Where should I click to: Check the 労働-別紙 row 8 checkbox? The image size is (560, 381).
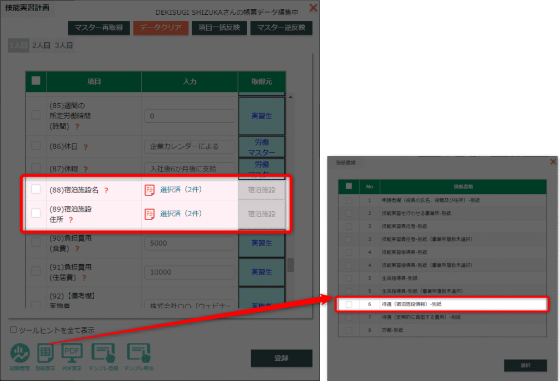click(349, 330)
